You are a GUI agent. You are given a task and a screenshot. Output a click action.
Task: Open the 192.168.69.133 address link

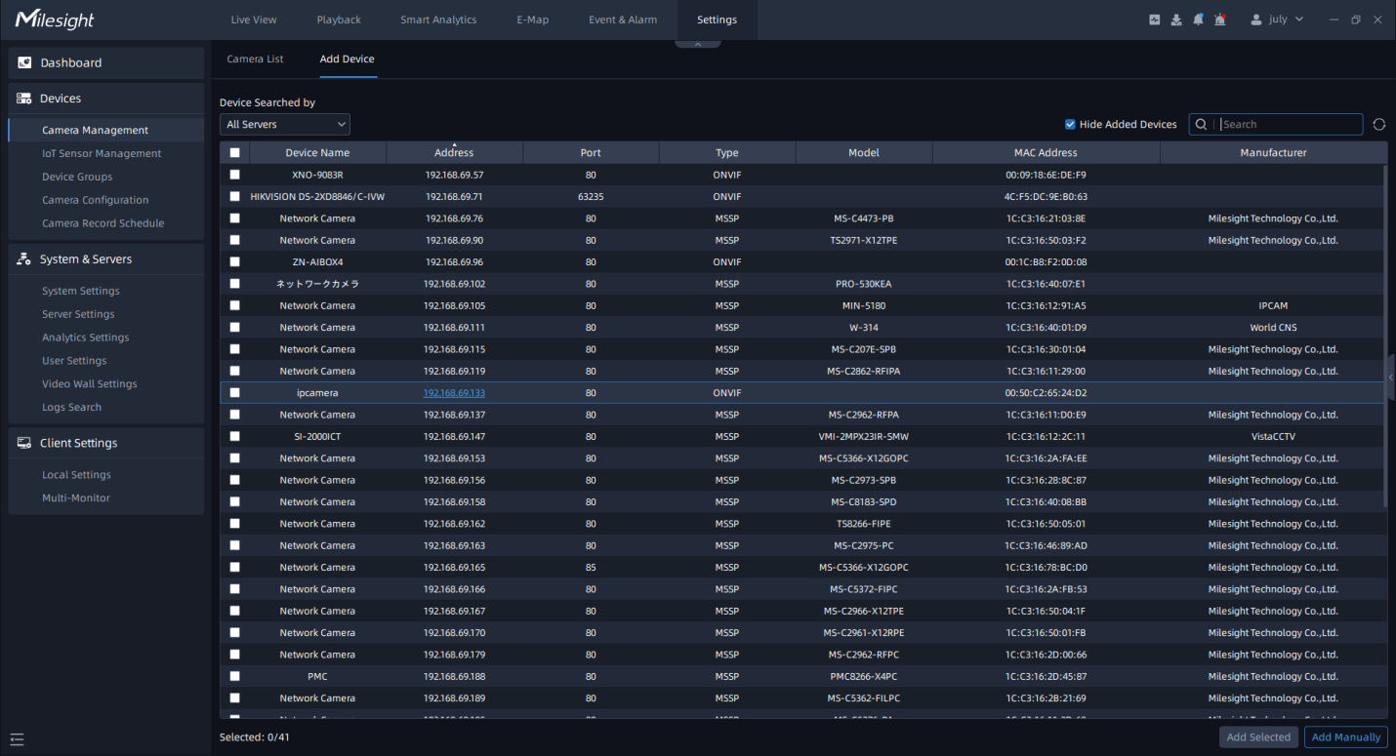pyautogui.click(x=454, y=393)
